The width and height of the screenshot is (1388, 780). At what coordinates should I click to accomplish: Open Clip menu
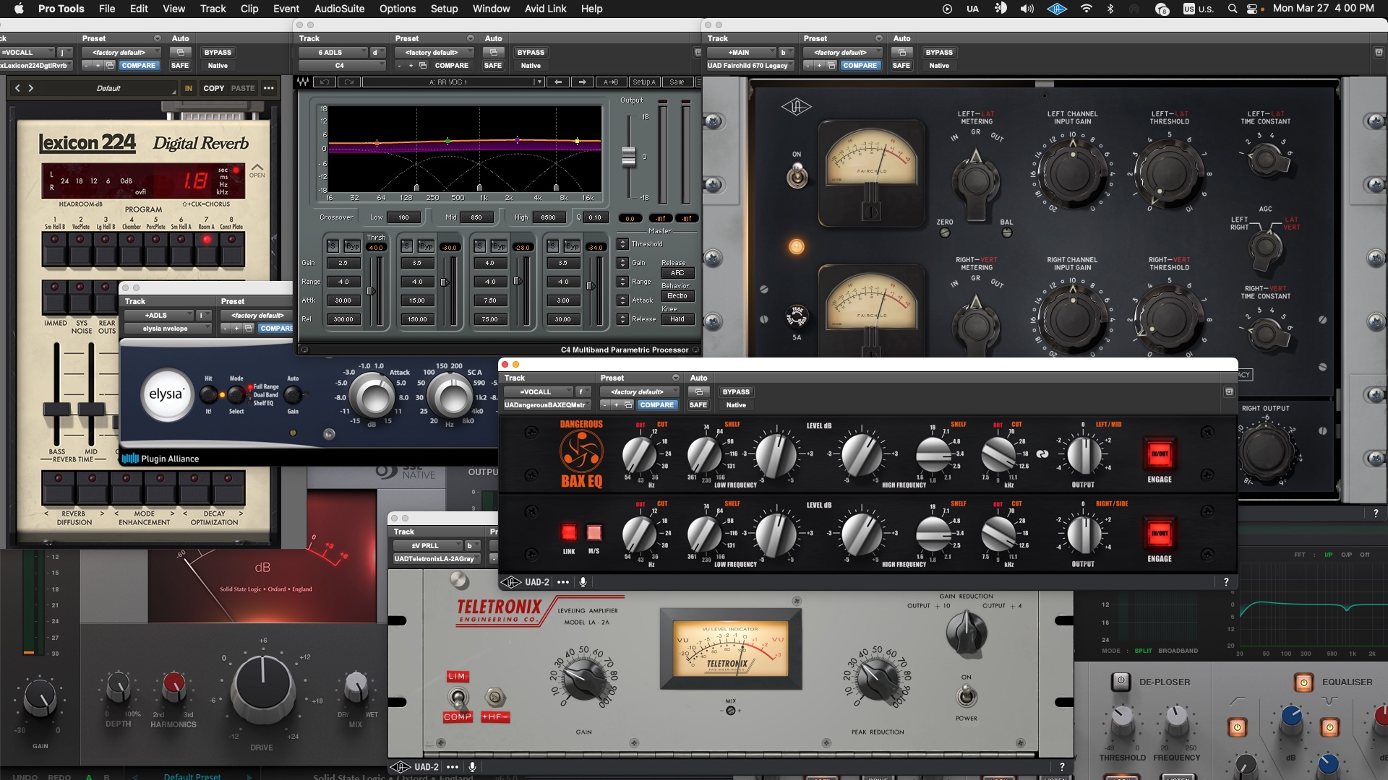(249, 9)
